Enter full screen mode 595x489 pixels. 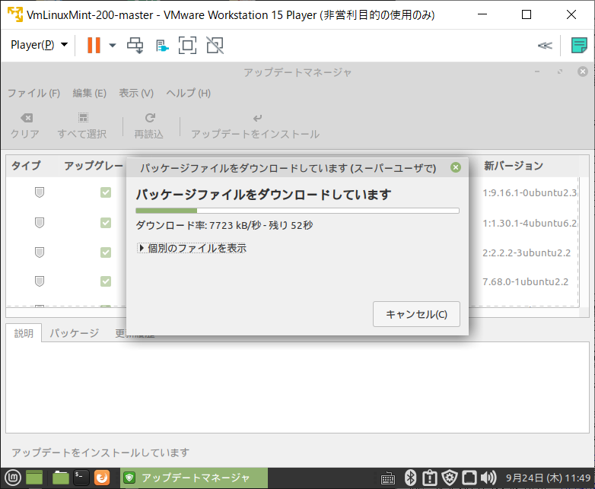point(187,45)
